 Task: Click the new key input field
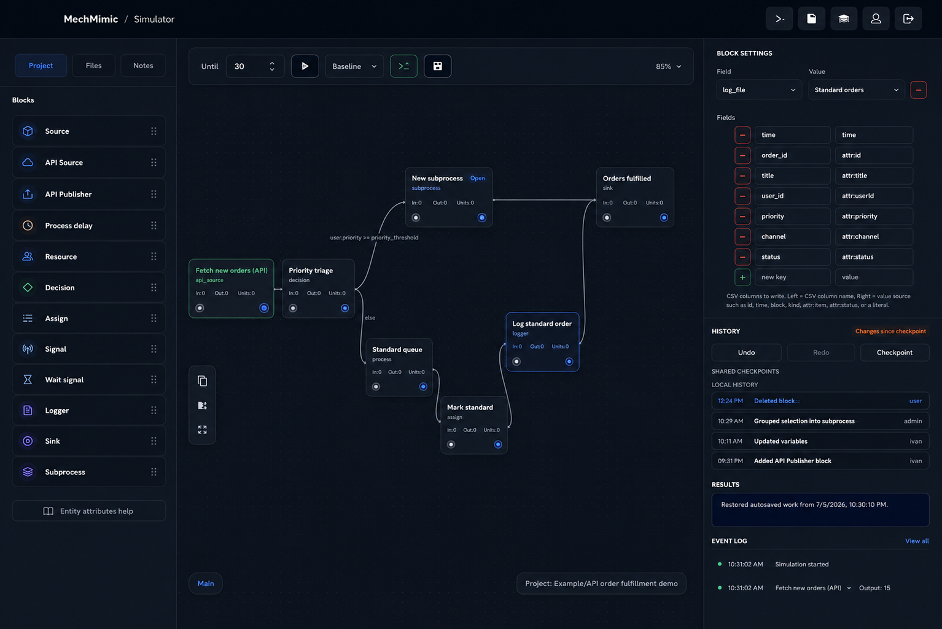[x=792, y=277]
